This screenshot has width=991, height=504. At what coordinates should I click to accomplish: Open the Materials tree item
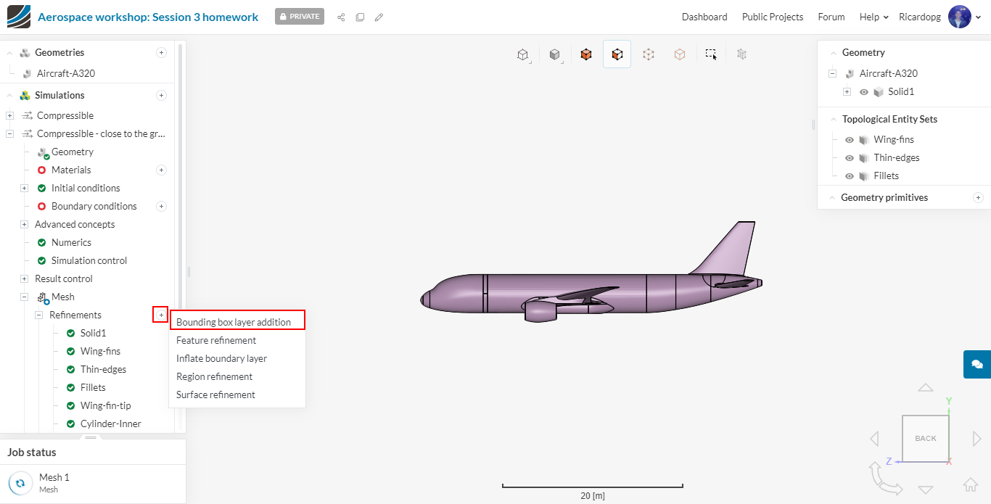pos(71,170)
